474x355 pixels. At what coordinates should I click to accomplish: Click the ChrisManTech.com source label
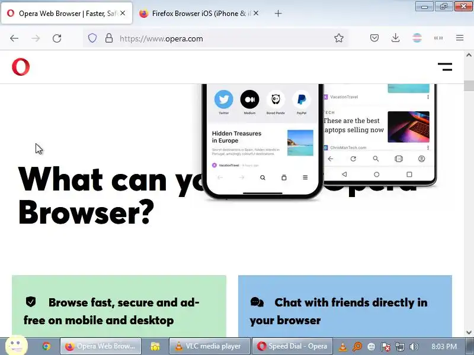click(x=348, y=147)
